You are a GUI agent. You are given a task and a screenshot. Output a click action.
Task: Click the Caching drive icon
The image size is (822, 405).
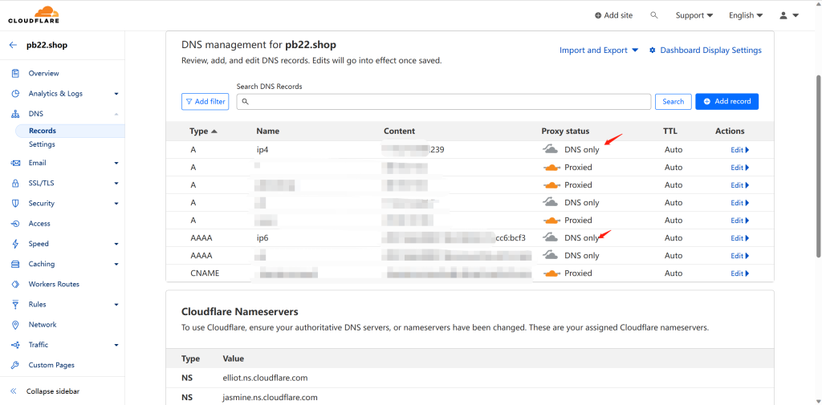click(16, 264)
